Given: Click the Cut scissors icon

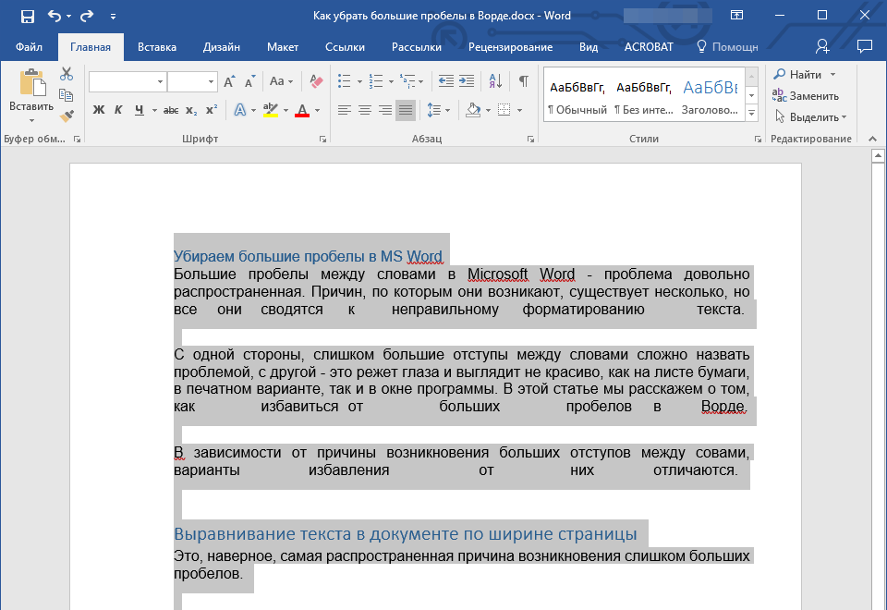Looking at the screenshot, I should click(66, 74).
